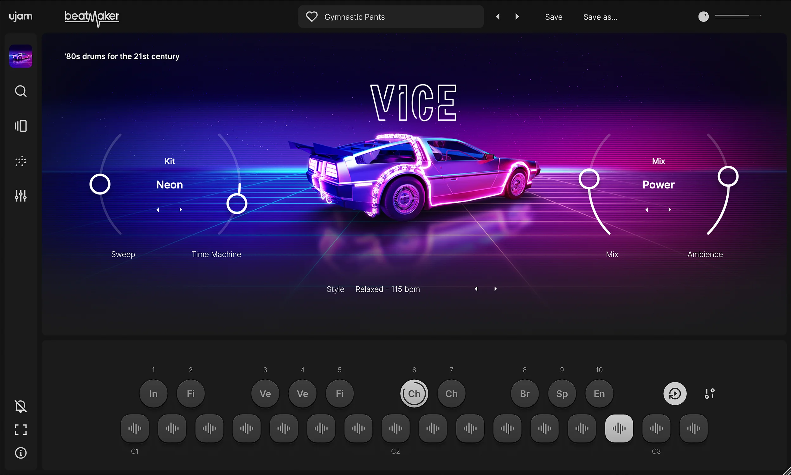Disable notifications via the bell icon
The width and height of the screenshot is (791, 475).
[21, 406]
